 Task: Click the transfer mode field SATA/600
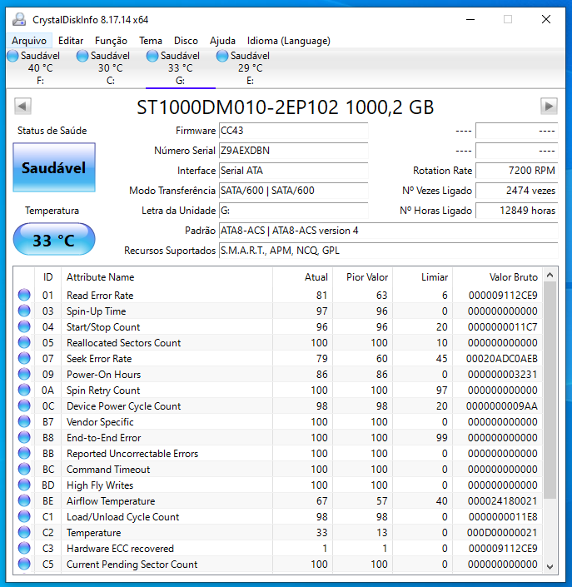tap(293, 191)
